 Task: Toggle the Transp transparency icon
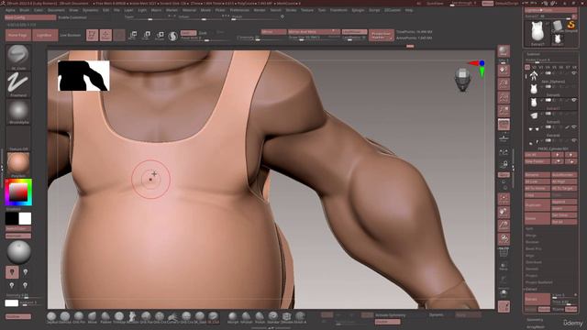(x=504, y=267)
